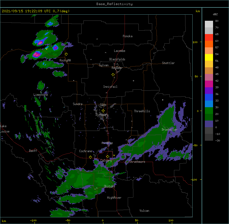Click the Stettler label
The image size is (229, 224).
click(x=168, y=63)
